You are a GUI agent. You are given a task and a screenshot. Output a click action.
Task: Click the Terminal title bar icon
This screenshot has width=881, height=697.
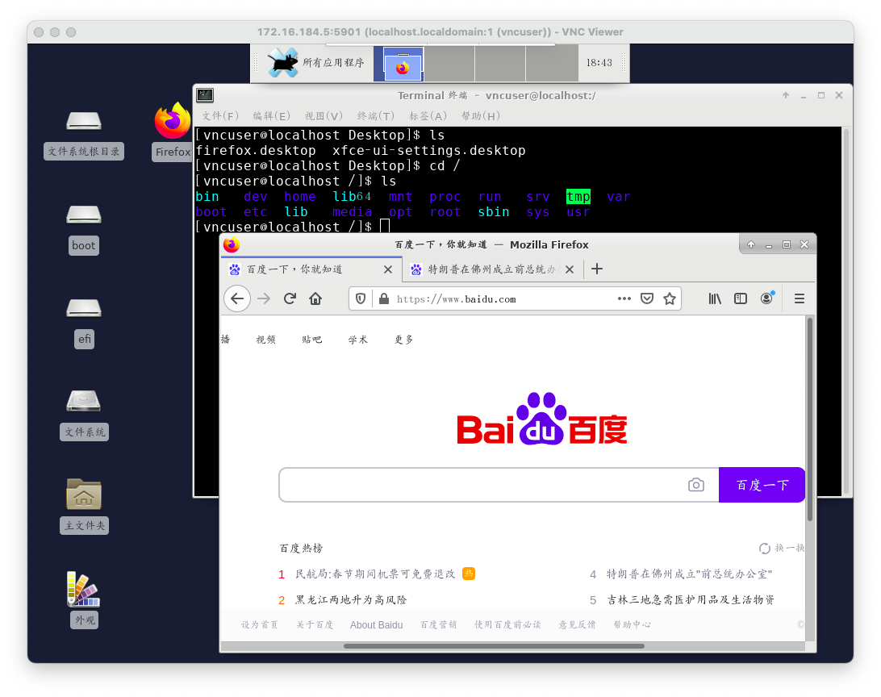205,95
